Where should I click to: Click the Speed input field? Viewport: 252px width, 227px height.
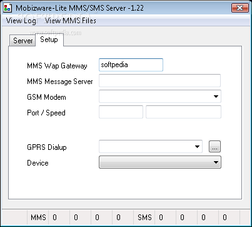point(183,112)
